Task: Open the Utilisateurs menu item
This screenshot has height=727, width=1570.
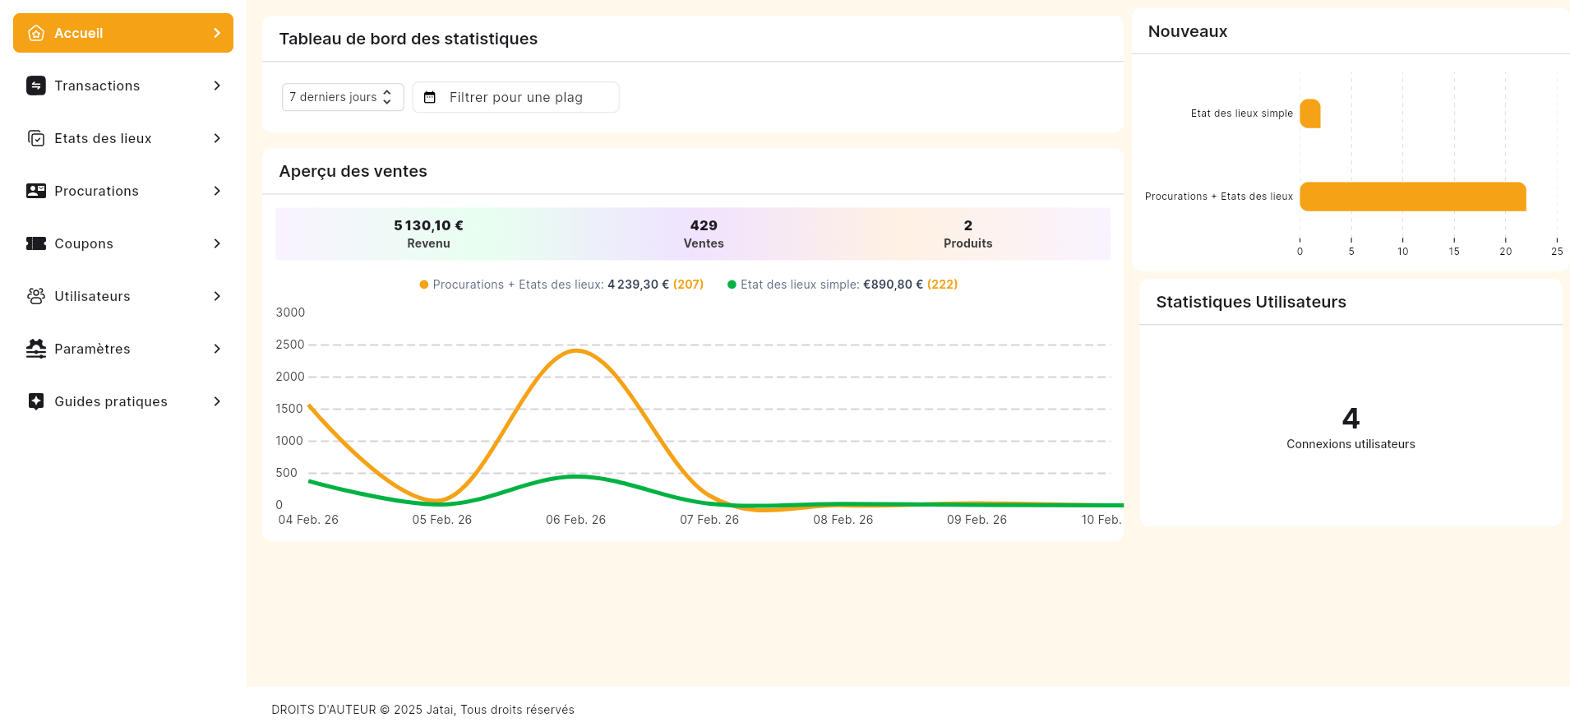Action: (92, 296)
